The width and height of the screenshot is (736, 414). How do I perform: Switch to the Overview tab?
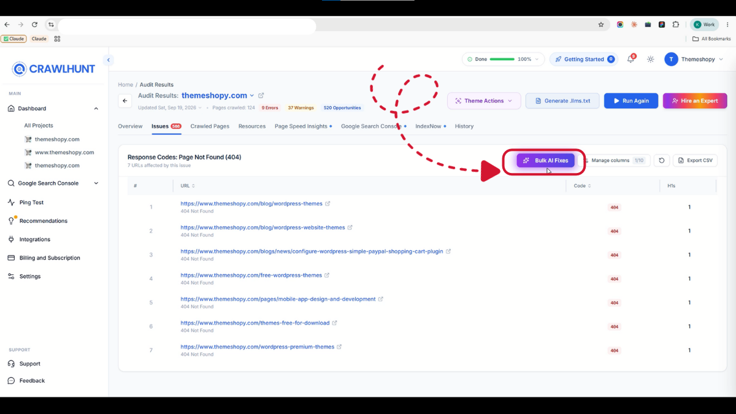point(130,126)
